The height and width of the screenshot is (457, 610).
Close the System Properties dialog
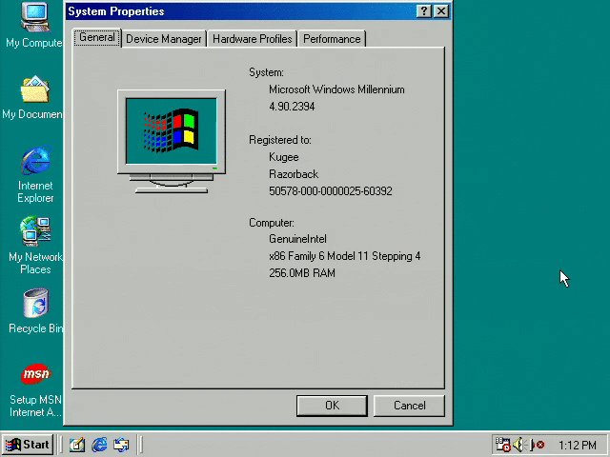pyautogui.click(x=441, y=11)
